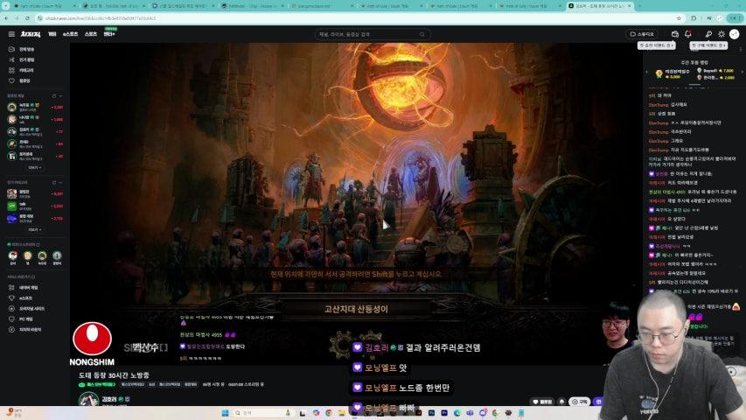Click the Chzzk logo
The height and width of the screenshot is (420, 746).
(31, 34)
